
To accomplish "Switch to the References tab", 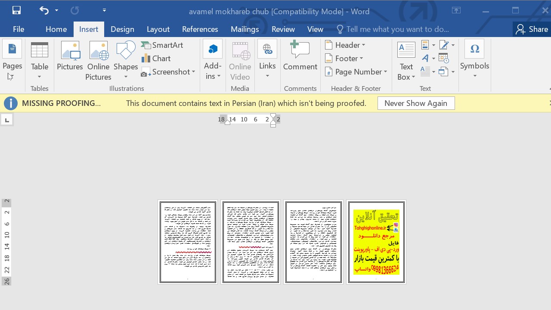I will (x=200, y=29).
